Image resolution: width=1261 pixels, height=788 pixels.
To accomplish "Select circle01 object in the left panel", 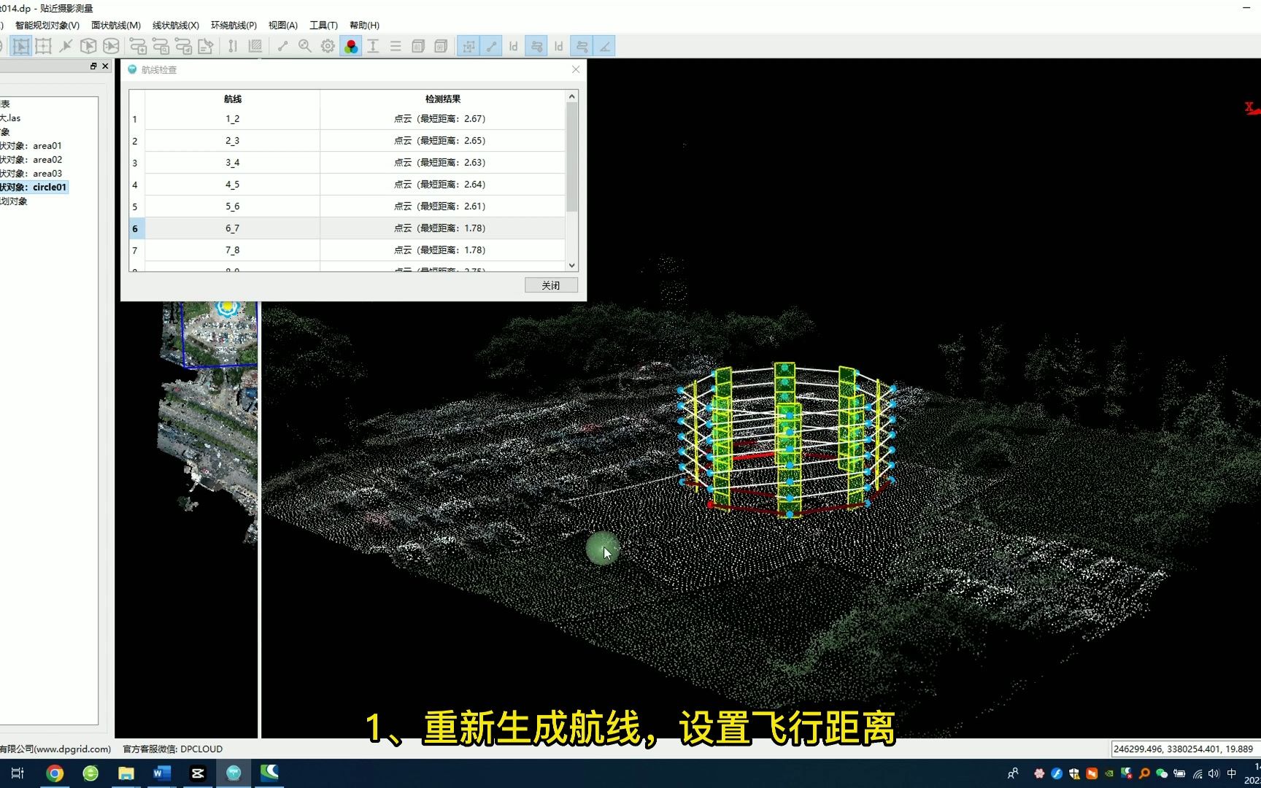I will pos(34,188).
